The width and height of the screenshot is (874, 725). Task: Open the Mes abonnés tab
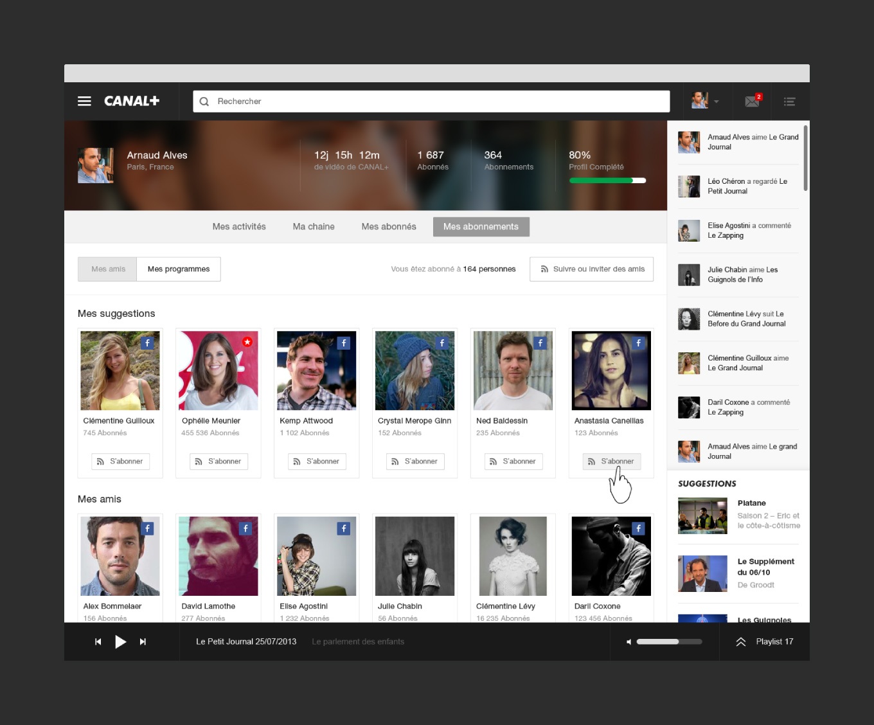click(x=389, y=227)
